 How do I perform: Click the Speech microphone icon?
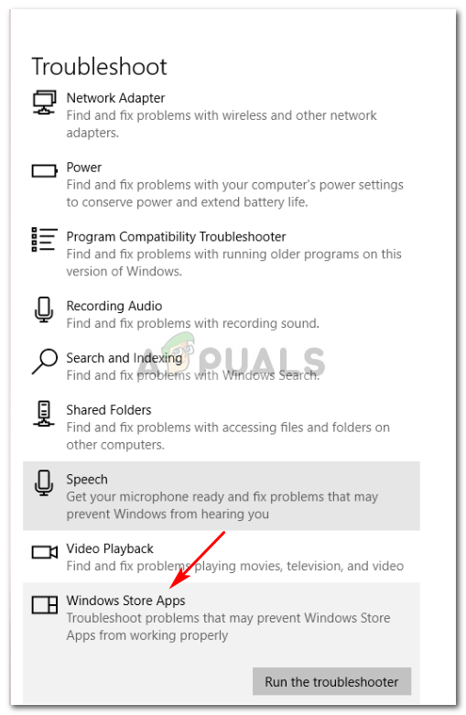pyautogui.click(x=44, y=482)
